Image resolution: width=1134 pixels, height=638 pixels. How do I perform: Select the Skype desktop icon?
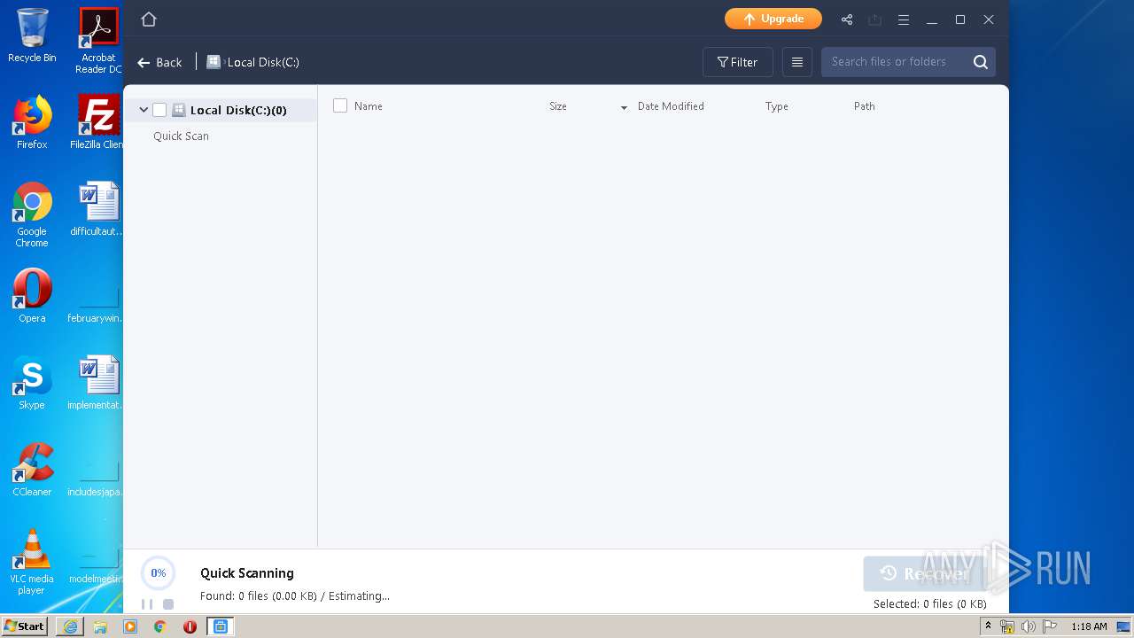[32, 383]
